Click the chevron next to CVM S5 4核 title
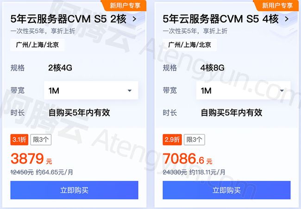301x209 pixels. click(287, 19)
